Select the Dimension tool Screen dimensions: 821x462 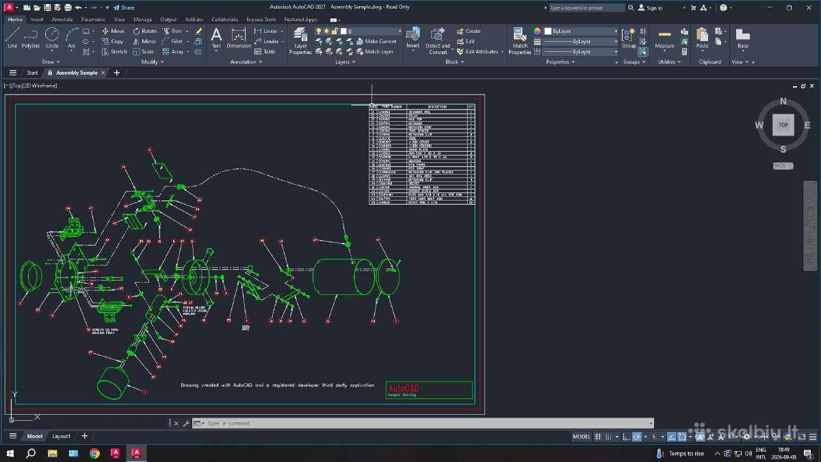tap(239, 38)
